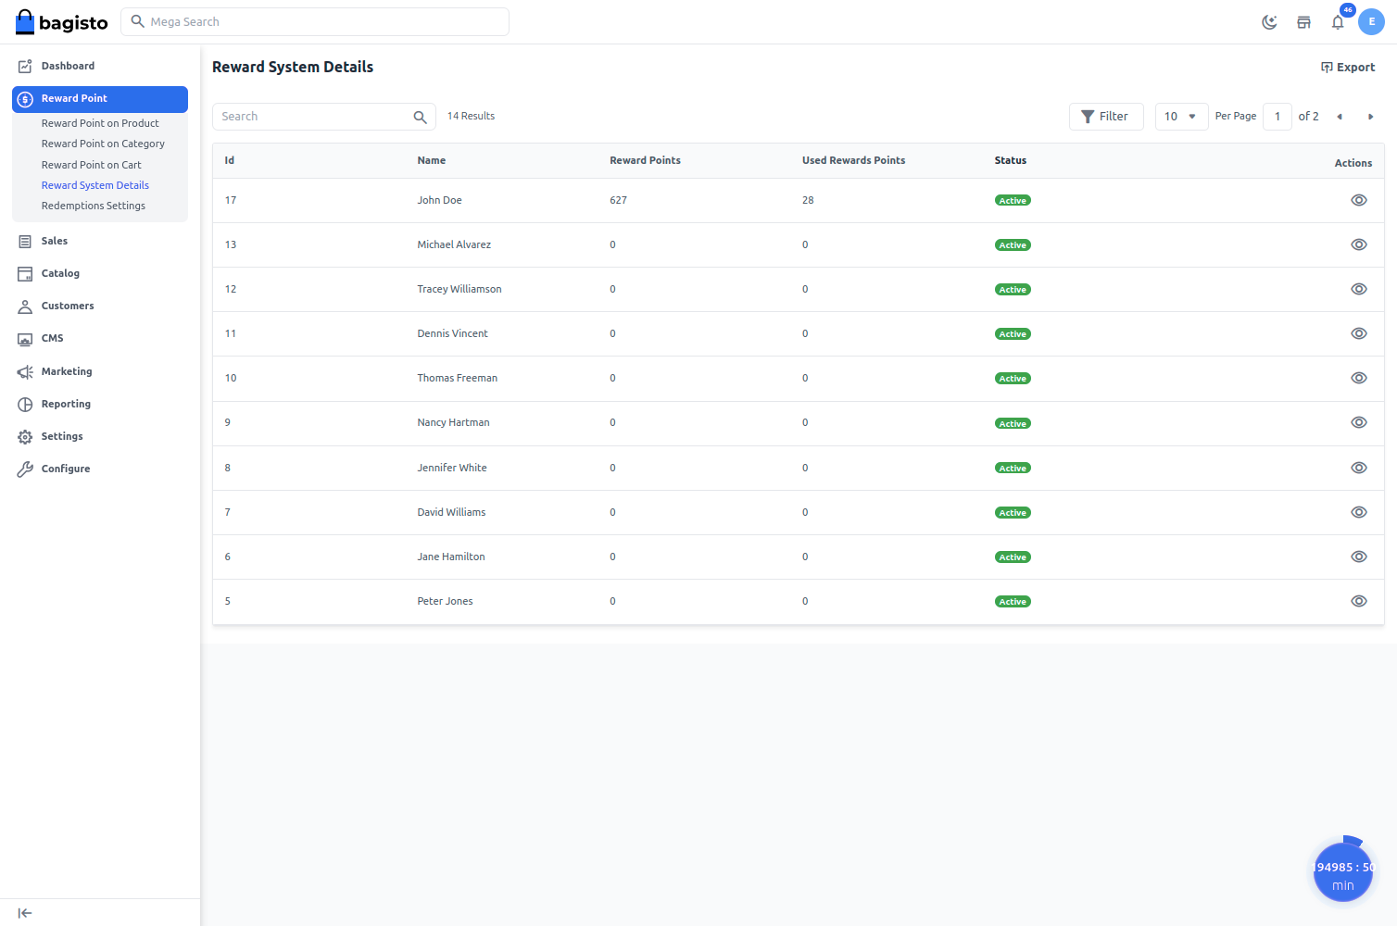Go to Reward System Details submenu
Viewport: 1397px width, 926px height.
coord(95,185)
